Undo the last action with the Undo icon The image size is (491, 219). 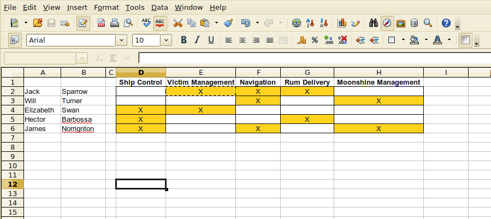click(246, 23)
